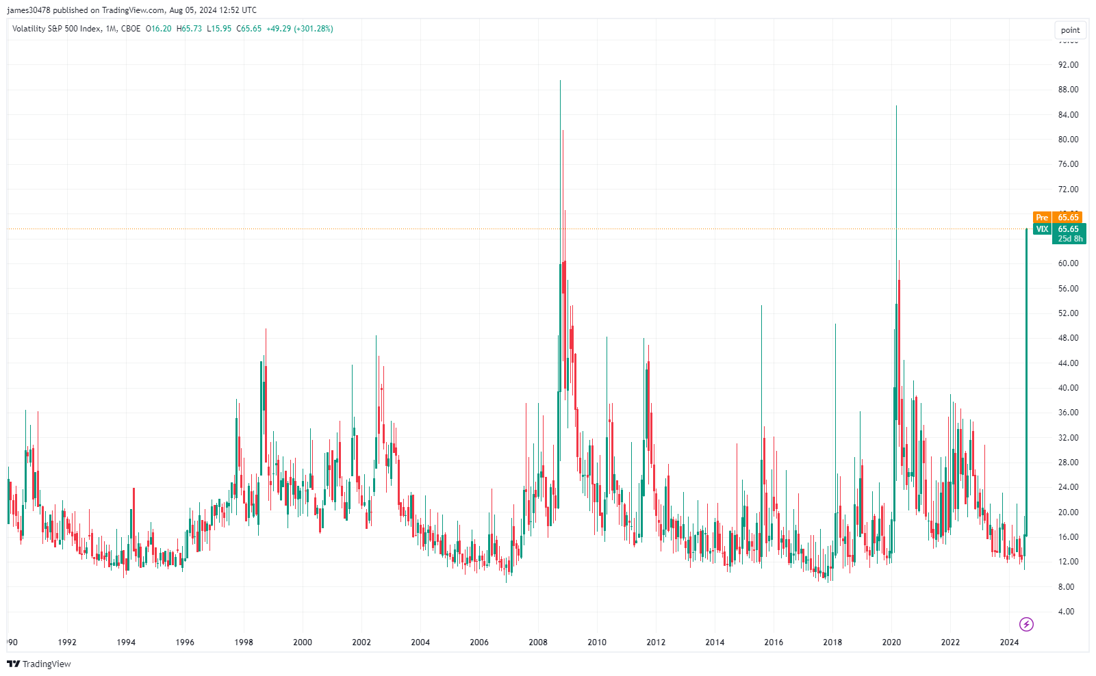Screen dimensions: 1096x676
Task: Click the 2022 time axis label
Action: tap(950, 642)
